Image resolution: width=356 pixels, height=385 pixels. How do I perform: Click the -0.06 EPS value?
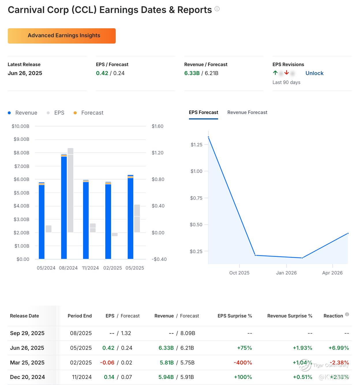107,363
